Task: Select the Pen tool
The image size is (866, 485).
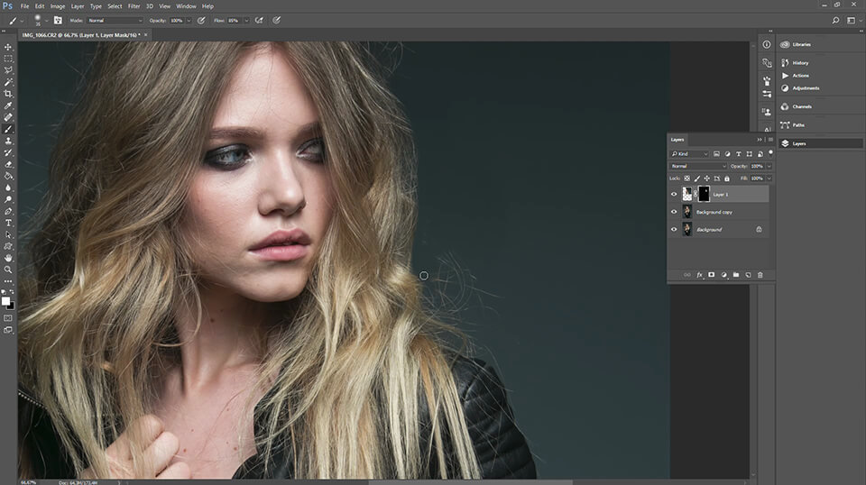Action: click(8, 211)
